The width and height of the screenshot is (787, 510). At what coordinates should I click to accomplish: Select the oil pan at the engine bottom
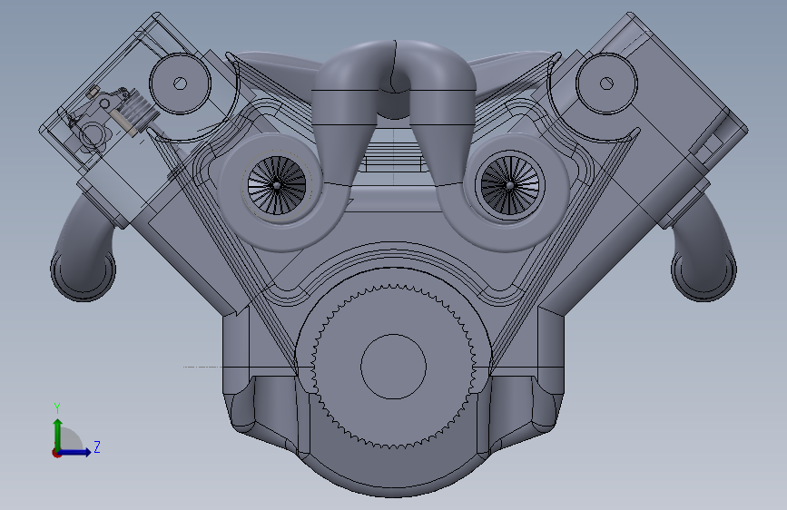394,469
